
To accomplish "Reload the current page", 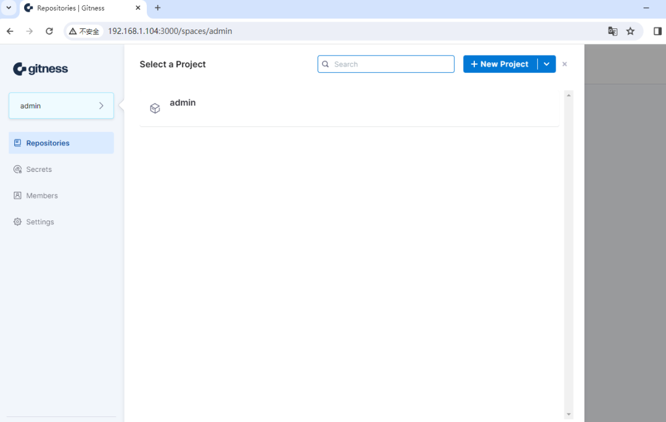I will [x=49, y=31].
